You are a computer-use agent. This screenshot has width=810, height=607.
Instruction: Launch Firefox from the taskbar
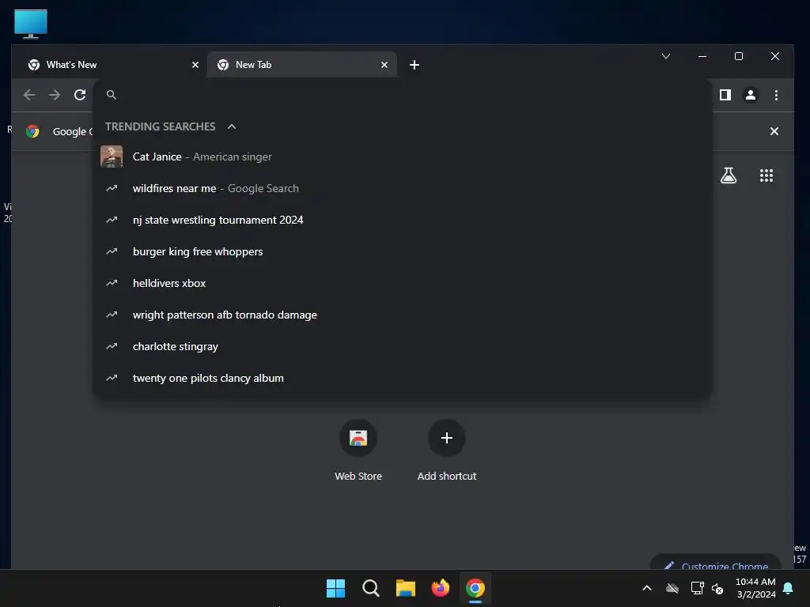coord(440,588)
